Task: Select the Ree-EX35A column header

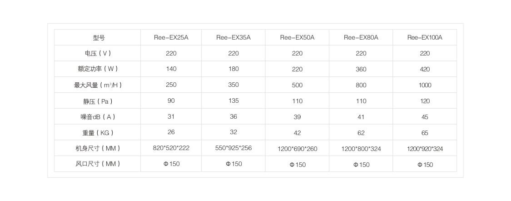Action: click(x=233, y=38)
